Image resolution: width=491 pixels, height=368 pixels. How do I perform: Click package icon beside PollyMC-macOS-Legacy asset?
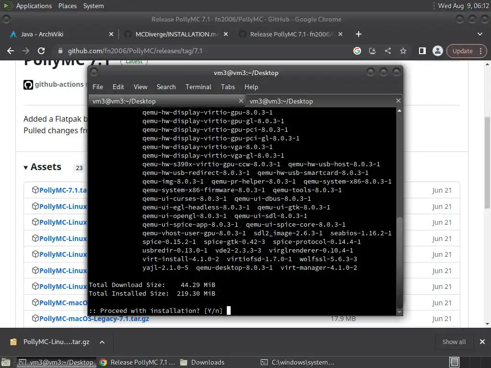click(35, 318)
